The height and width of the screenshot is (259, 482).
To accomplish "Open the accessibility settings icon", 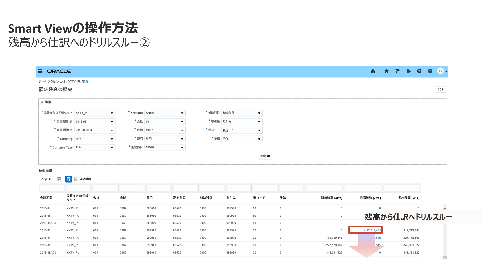I will click(419, 71).
